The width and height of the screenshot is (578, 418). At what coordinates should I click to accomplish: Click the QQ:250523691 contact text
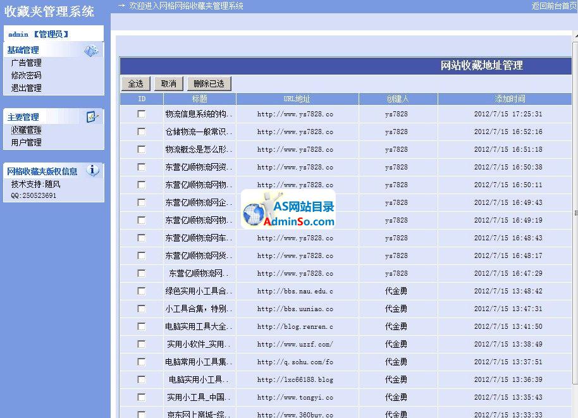34,195
